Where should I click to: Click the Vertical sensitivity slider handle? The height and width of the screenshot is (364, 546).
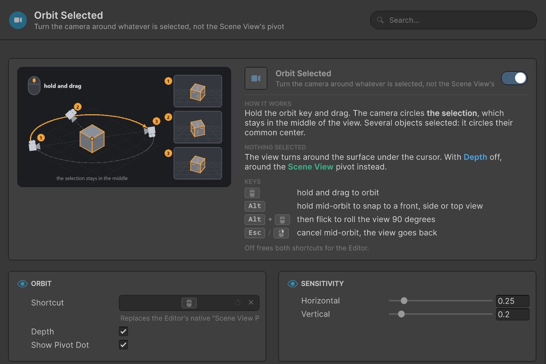[401, 314]
